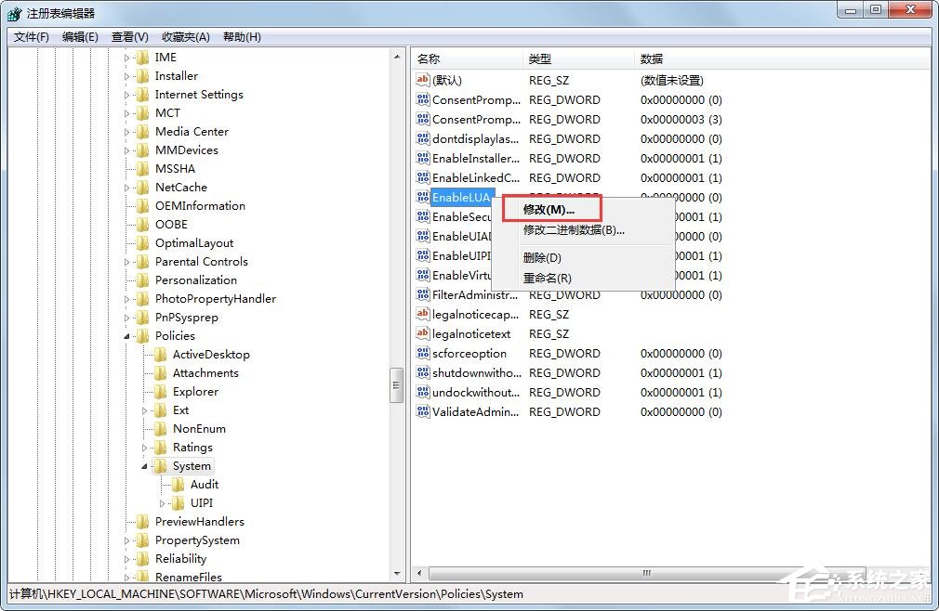939x611 pixels.
Task: Click the DWORD icon beside shutdownwitho value
Action: click(424, 372)
